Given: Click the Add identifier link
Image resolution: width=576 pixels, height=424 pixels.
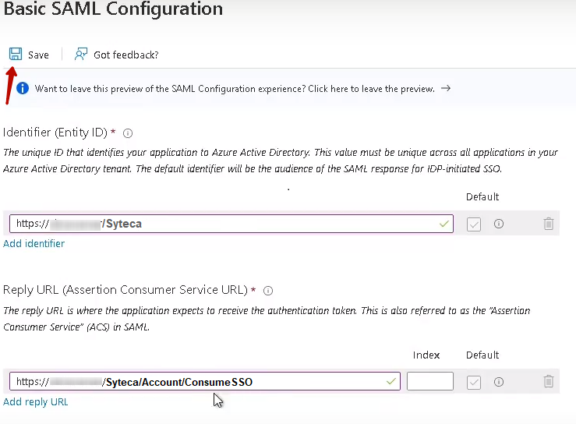Looking at the screenshot, I should pos(34,243).
